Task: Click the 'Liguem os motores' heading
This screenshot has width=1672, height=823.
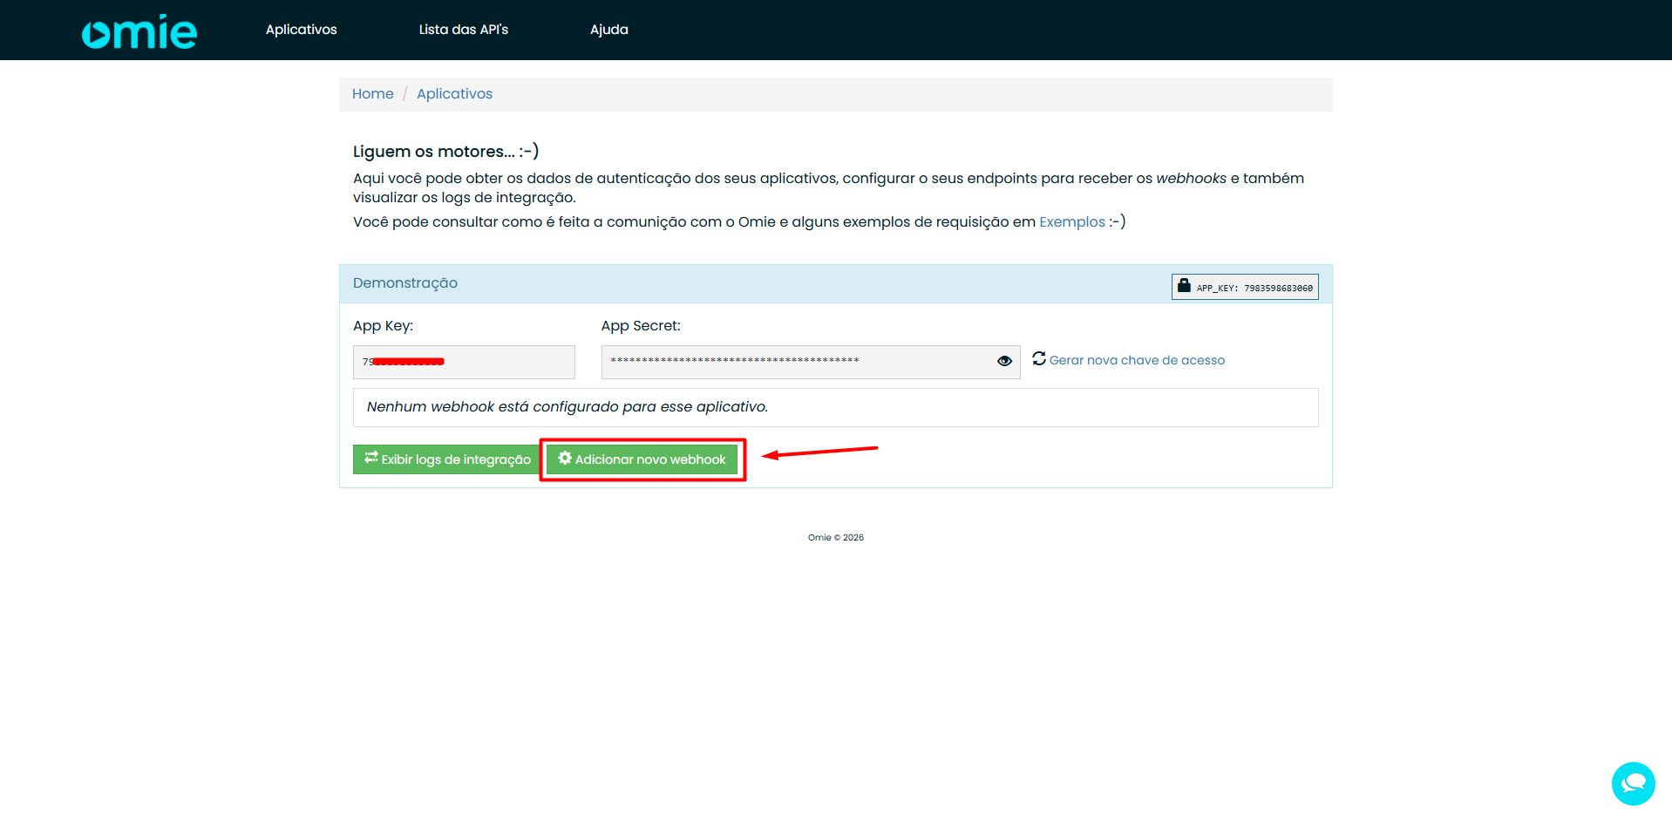Action: coord(445,151)
